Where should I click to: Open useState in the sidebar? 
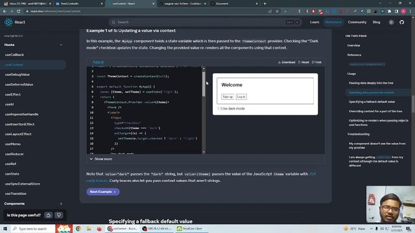(x=12, y=174)
